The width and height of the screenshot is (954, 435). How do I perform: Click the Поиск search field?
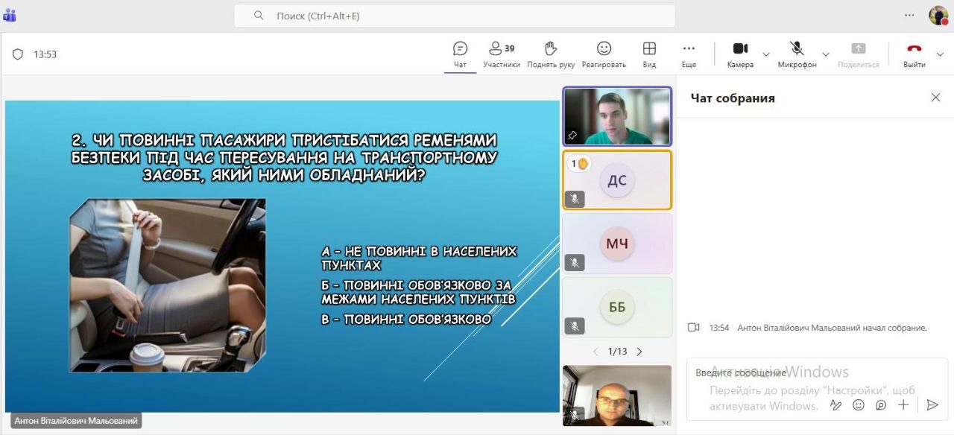coord(455,16)
